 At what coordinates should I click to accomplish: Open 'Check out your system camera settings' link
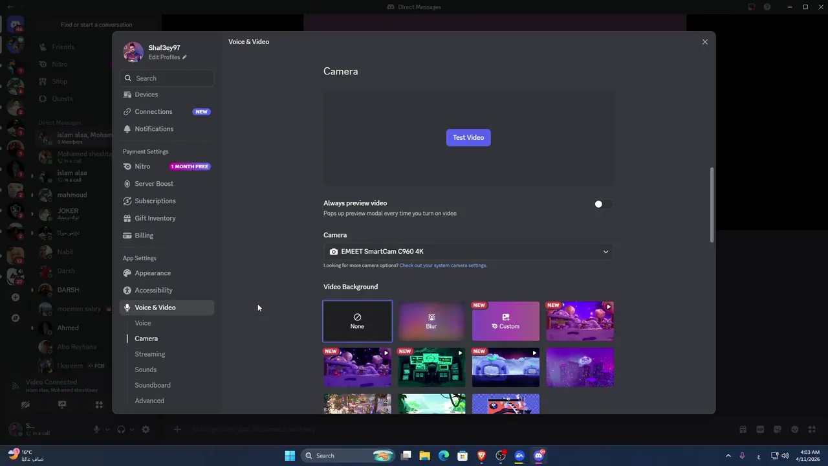pos(443,265)
